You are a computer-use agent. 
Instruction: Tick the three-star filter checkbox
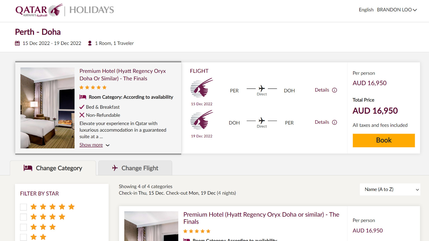pyautogui.click(x=24, y=227)
